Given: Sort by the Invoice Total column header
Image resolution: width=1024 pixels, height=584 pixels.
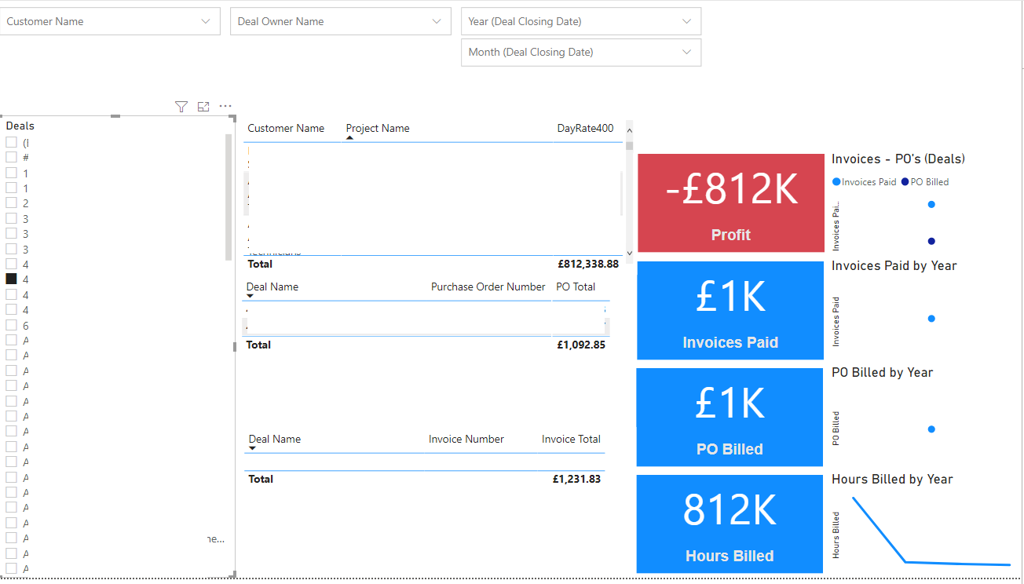Looking at the screenshot, I should (571, 439).
